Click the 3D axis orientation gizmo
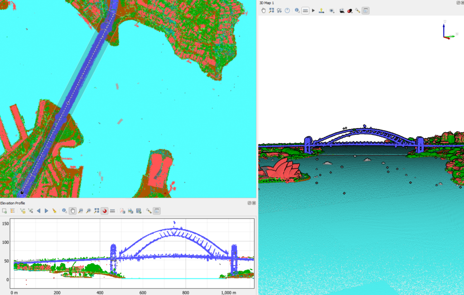The height and width of the screenshot is (295, 464). [x=449, y=30]
